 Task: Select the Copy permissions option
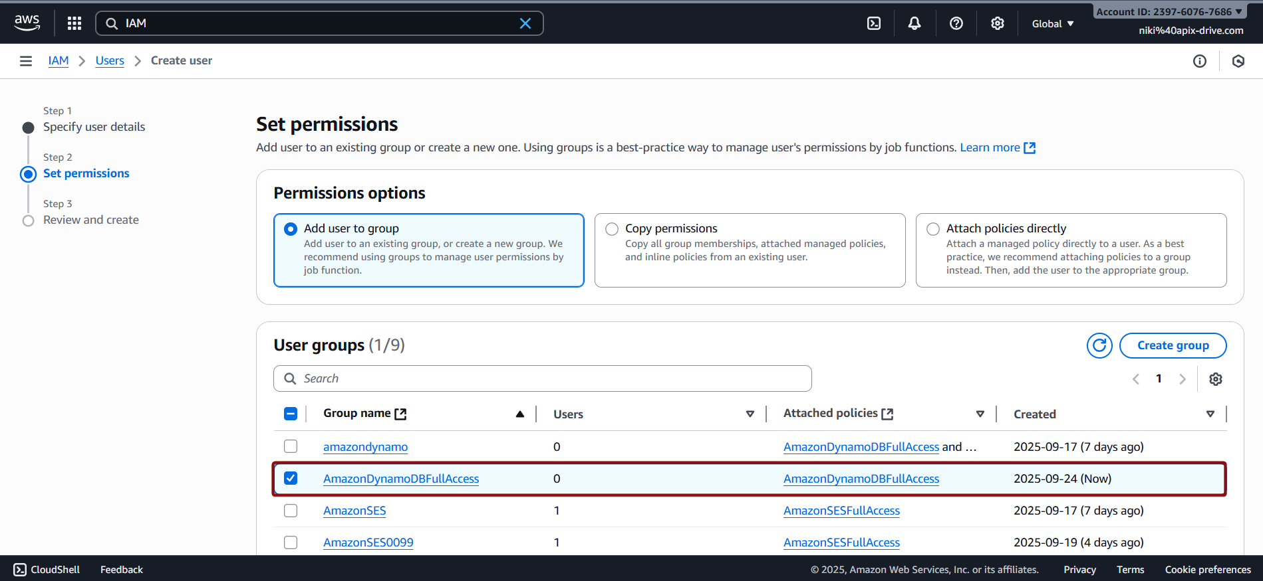click(612, 229)
